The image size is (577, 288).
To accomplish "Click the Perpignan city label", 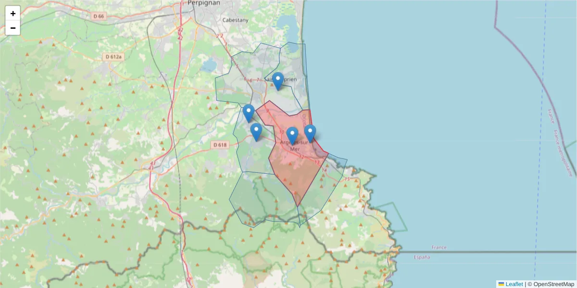I will [203, 3].
